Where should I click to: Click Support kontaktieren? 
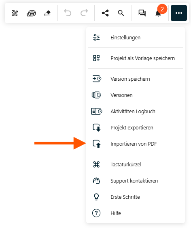tap(136, 181)
